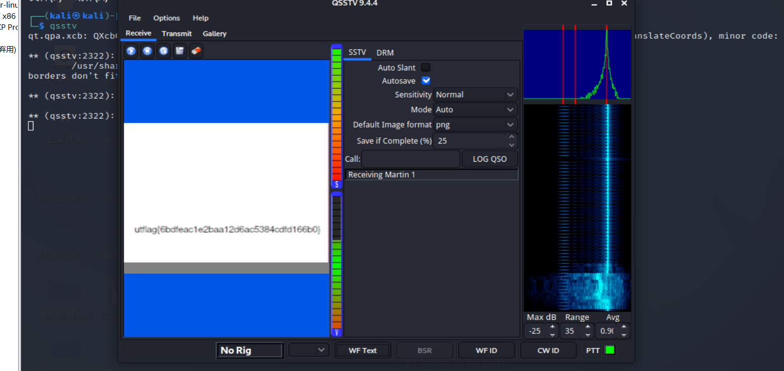The width and height of the screenshot is (784, 371).
Task: Click the WF Text button
Action: point(363,350)
